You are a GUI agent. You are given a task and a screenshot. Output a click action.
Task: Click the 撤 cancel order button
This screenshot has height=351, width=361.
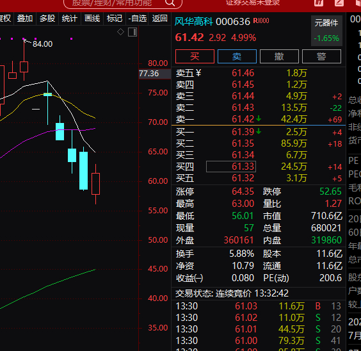click(x=279, y=56)
